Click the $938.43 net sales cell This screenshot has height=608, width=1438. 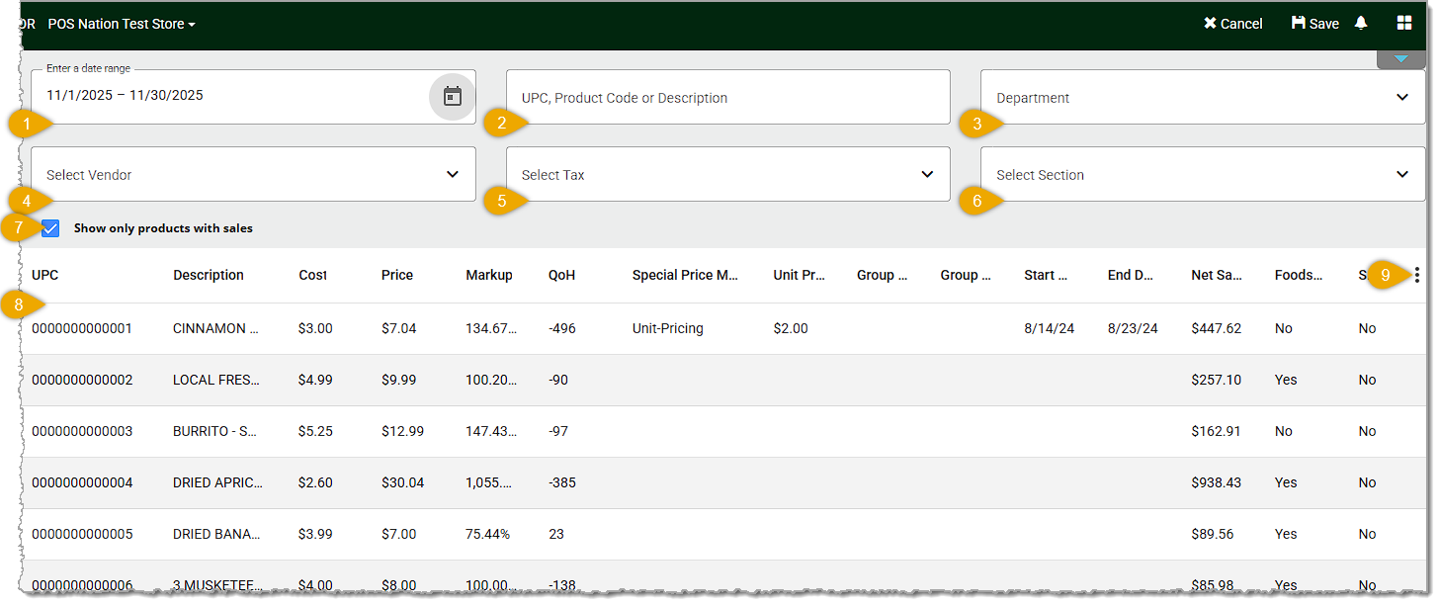tap(1217, 482)
